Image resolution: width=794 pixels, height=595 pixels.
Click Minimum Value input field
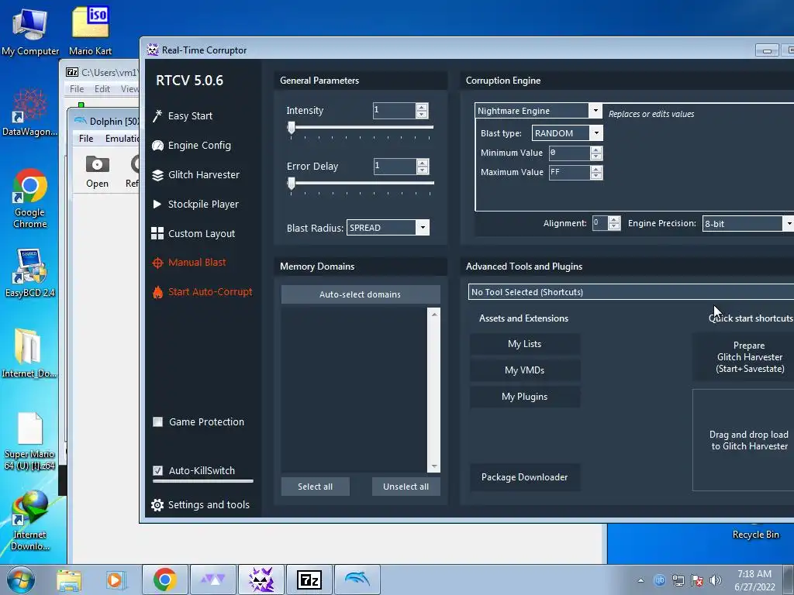[x=569, y=153]
